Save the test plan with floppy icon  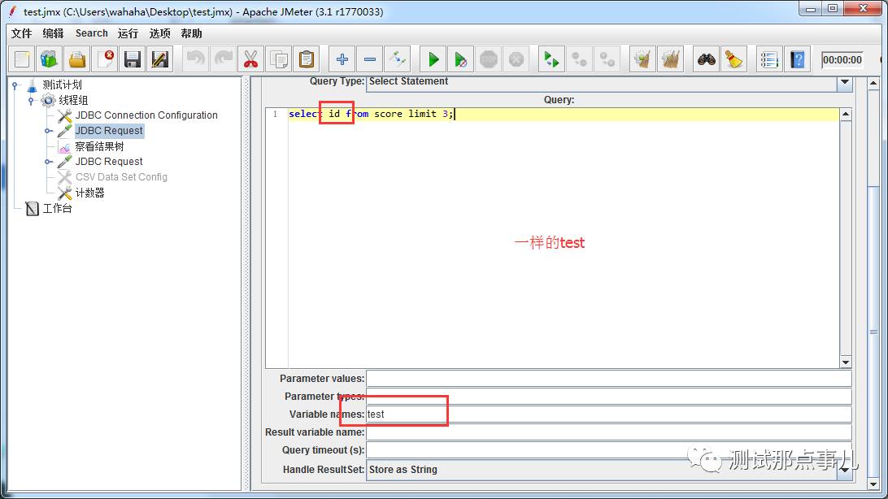[133, 59]
